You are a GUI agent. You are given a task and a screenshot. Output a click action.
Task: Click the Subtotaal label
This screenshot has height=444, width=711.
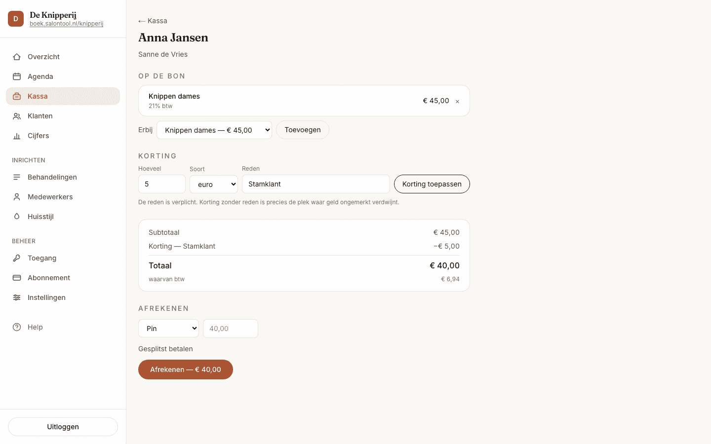164,232
